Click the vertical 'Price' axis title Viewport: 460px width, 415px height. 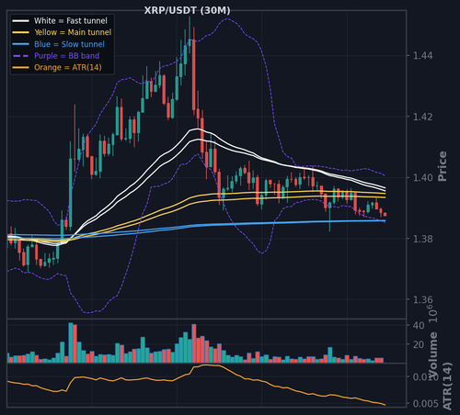pyautogui.click(x=442, y=166)
